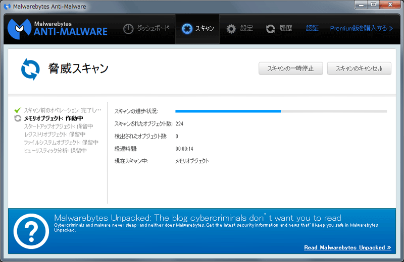Select レジストリオブジェクト: 保留中 step

pyautogui.click(x=55, y=135)
